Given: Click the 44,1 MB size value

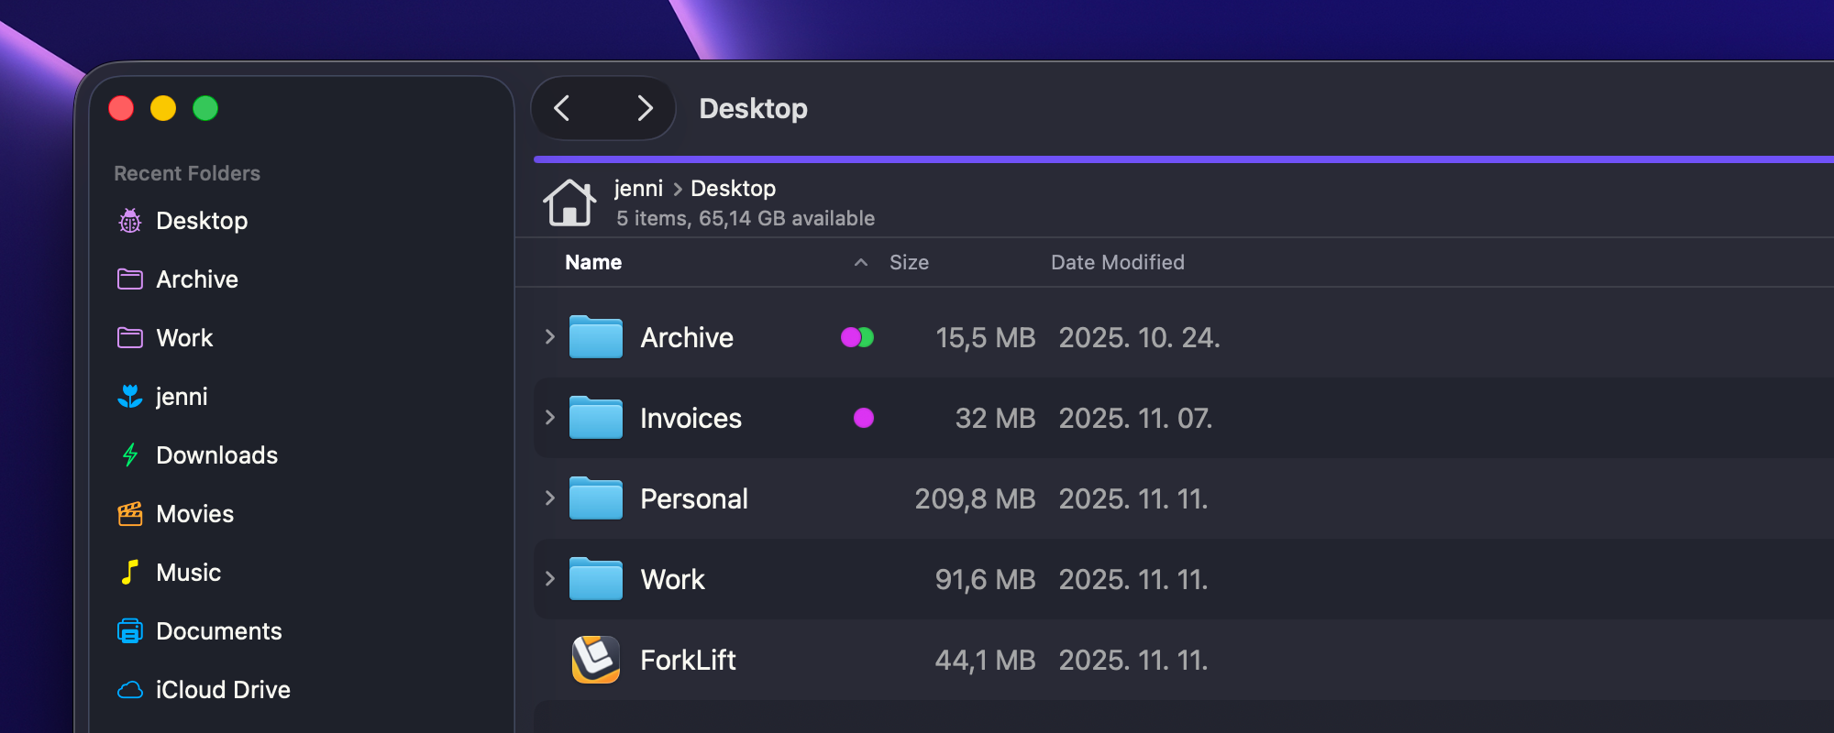Looking at the screenshot, I should click(985, 661).
